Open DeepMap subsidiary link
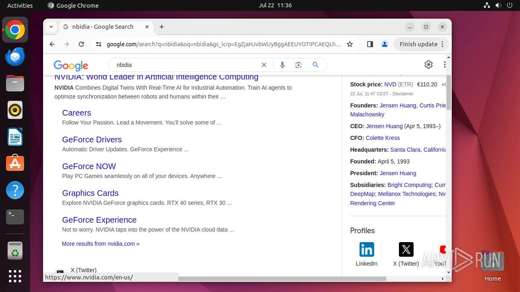The image size is (520, 292). point(362,194)
